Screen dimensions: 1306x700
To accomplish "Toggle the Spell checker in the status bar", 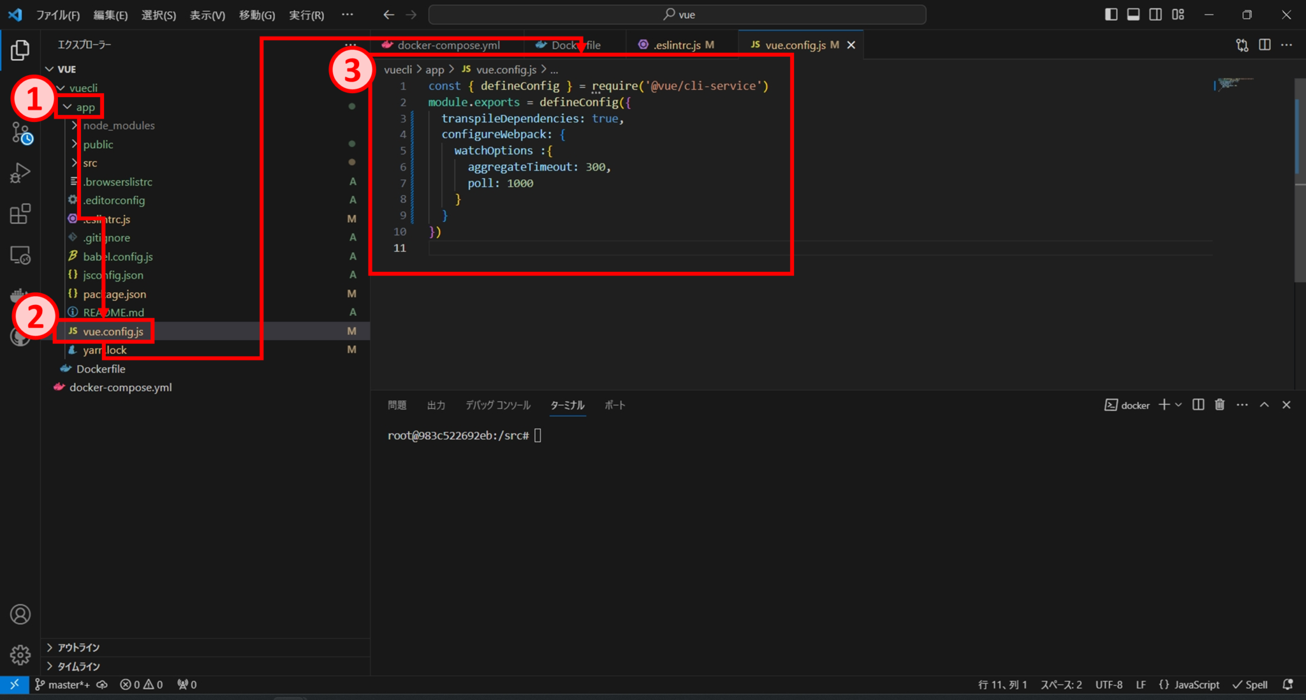I will click(x=1249, y=684).
